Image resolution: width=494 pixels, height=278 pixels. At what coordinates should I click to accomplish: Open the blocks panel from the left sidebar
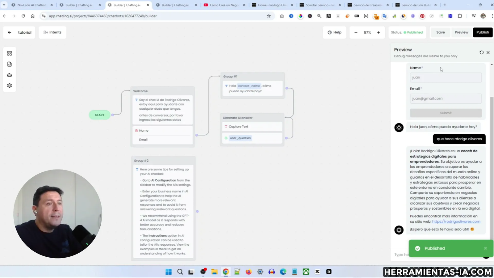pos(9,53)
